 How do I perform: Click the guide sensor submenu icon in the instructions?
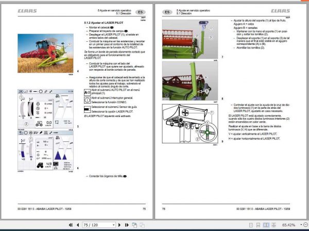click(87, 109)
